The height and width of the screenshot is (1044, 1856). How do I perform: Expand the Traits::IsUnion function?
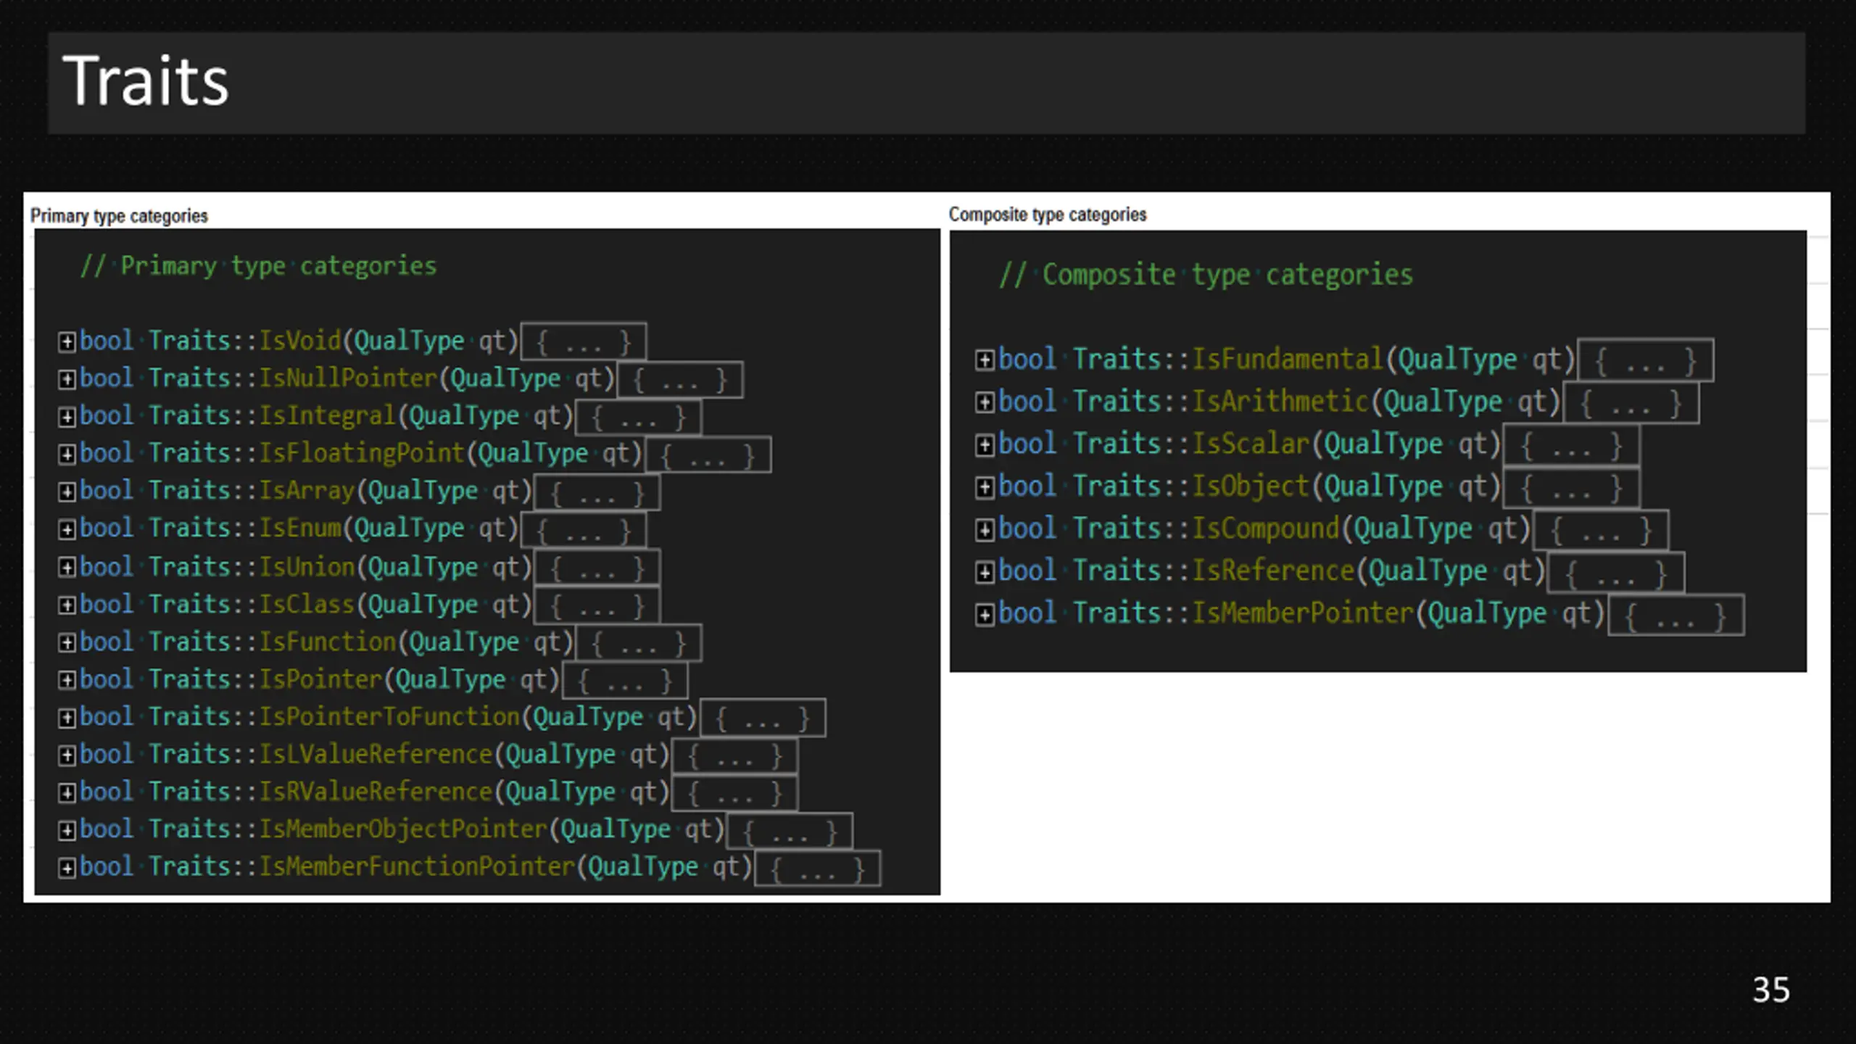coord(67,568)
